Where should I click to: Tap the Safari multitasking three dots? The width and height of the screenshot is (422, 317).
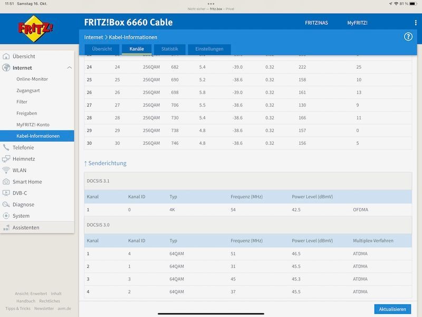point(211,4)
